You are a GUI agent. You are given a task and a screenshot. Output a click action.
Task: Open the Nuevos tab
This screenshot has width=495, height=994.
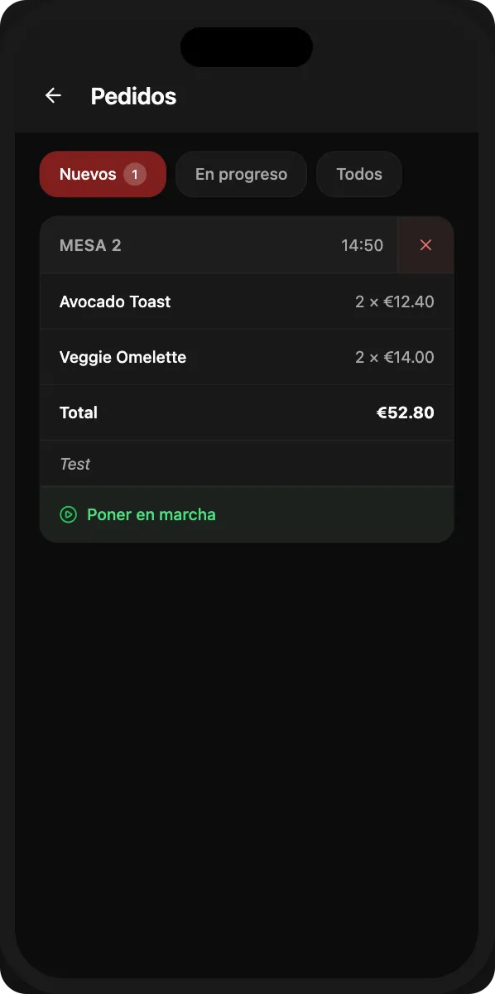coord(91,174)
